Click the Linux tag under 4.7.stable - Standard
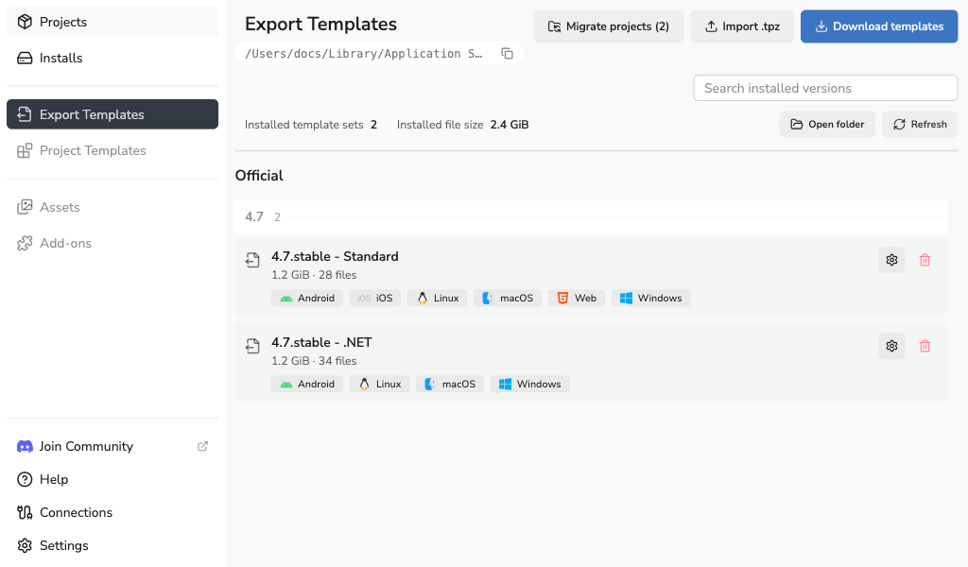Viewport: 968px width, 567px height. tap(437, 298)
